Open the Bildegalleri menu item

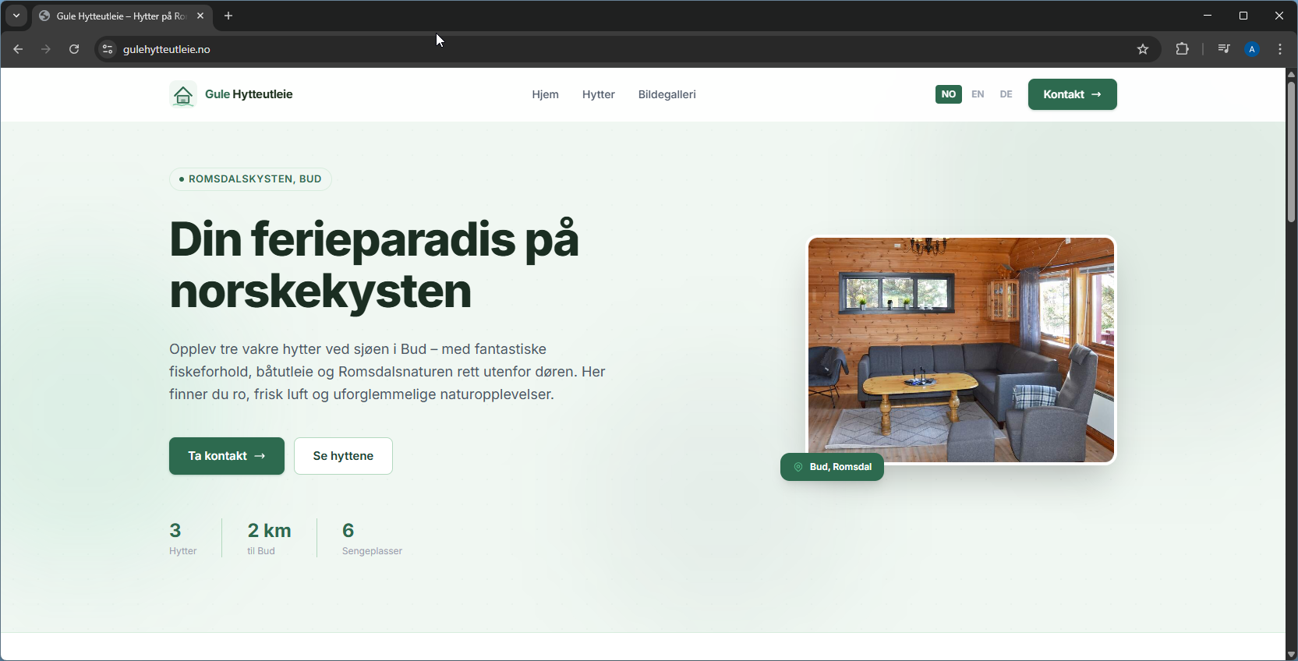point(667,94)
